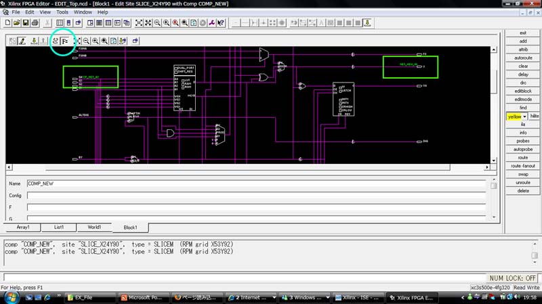Click the Config input field
Screen dimensions: 542x304
(257, 196)
